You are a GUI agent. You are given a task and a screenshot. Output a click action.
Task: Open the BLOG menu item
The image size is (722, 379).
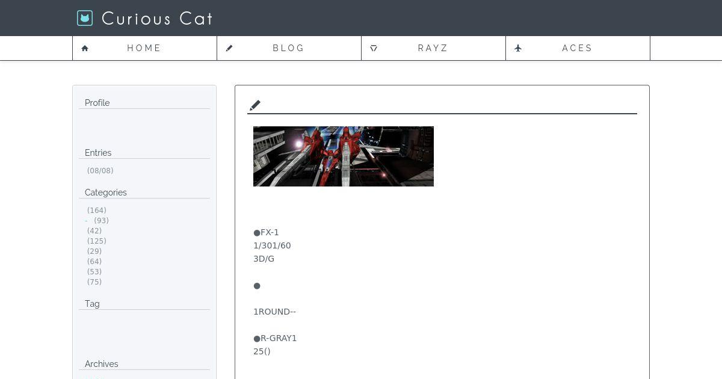(289, 48)
